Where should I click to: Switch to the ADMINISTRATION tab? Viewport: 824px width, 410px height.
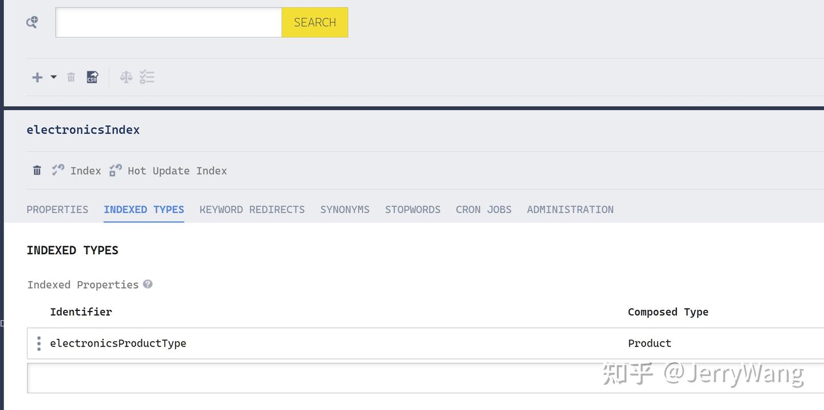pos(570,210)
